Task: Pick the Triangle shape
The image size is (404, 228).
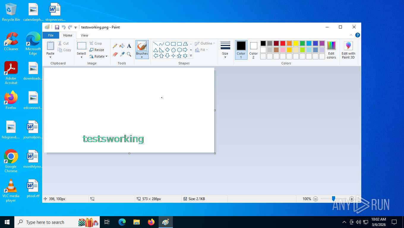Action: (155, 50)
